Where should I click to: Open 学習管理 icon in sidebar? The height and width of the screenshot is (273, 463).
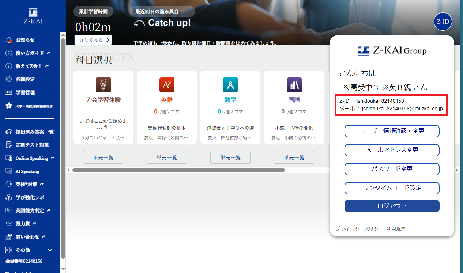point(9,92)
